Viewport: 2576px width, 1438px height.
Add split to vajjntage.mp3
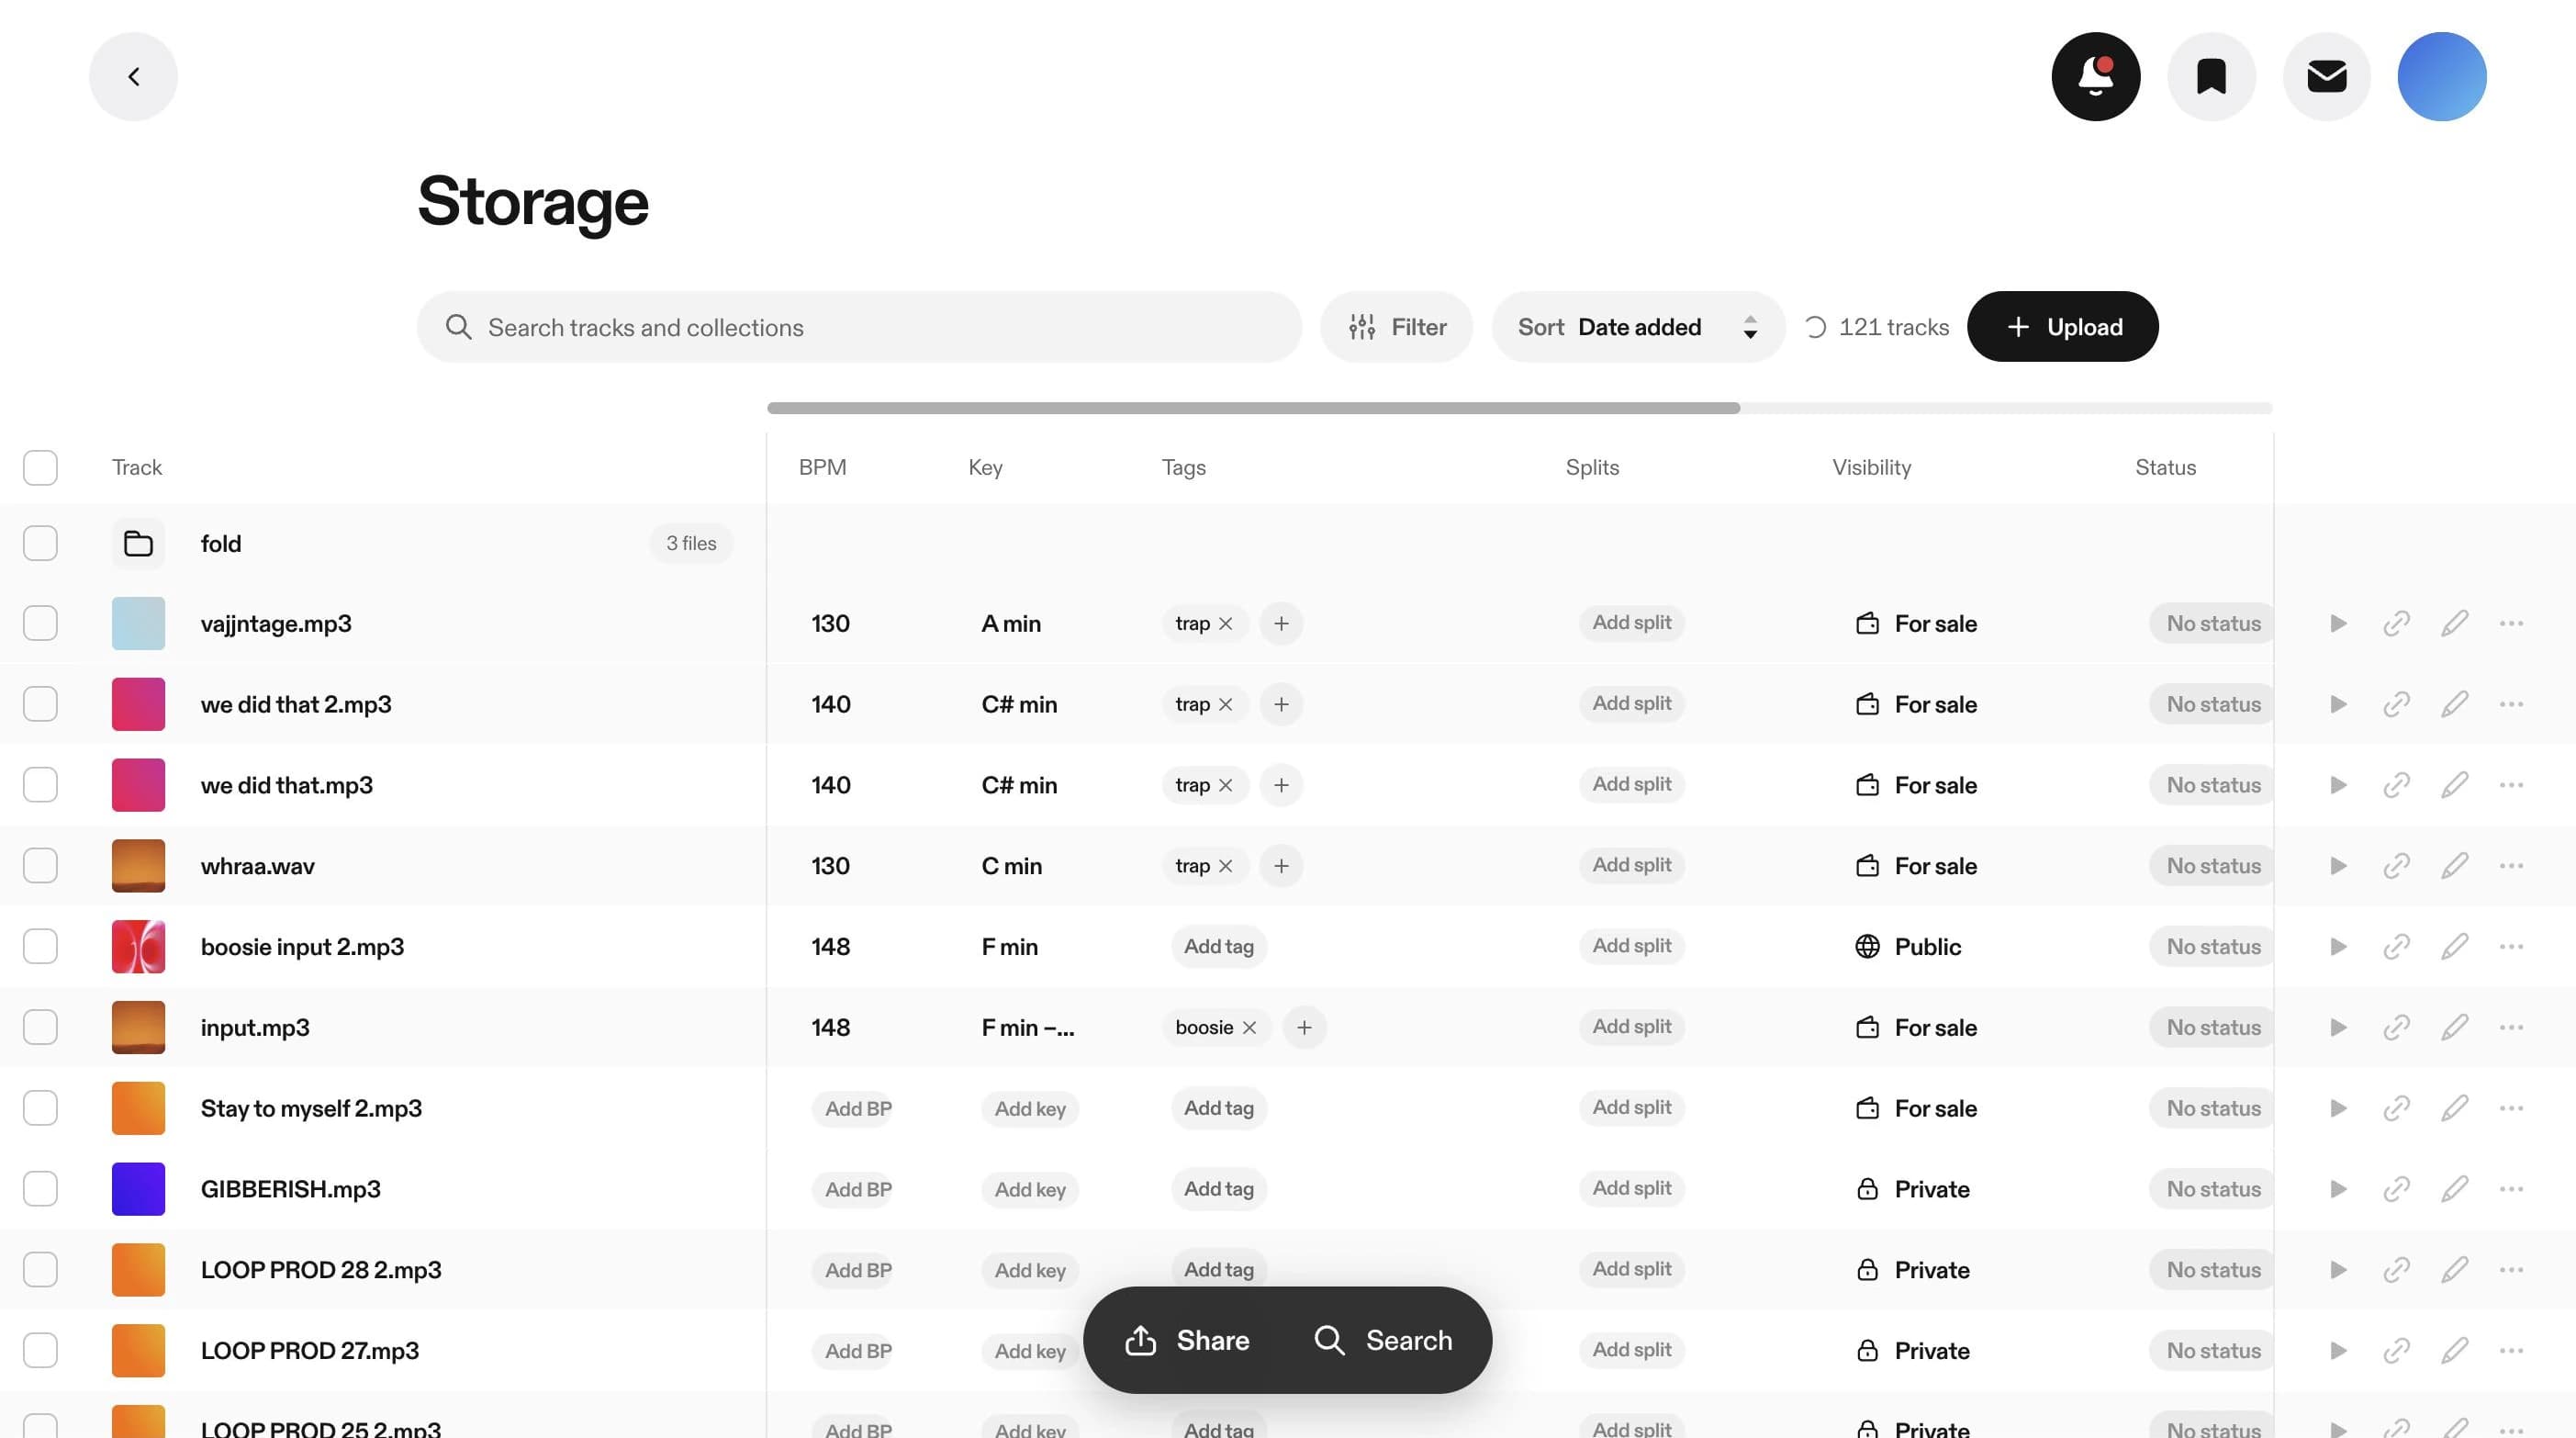[x=1632, y=623]
